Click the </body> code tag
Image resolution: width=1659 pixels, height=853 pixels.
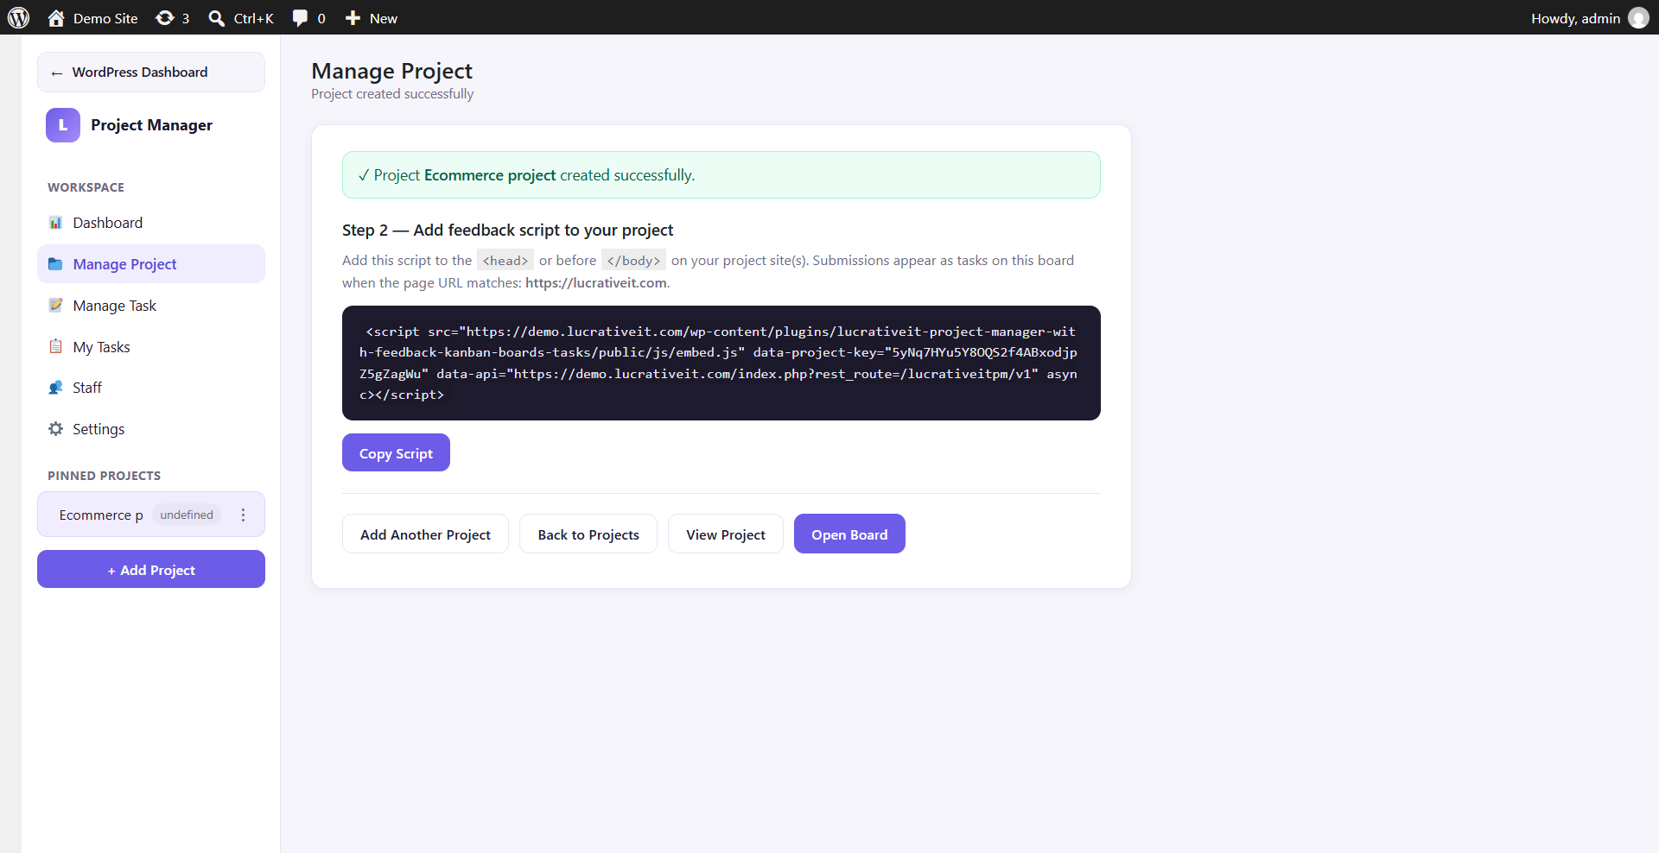(x=633, y=261)
